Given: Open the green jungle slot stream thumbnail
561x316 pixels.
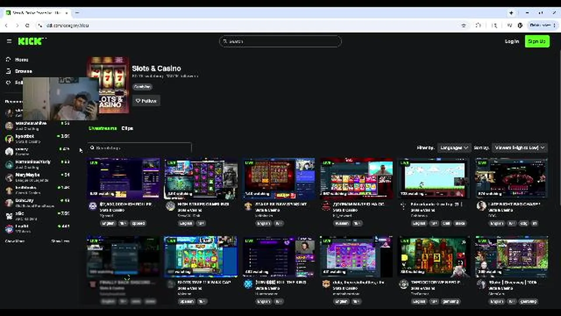Looking at the screenshot, I should [x=434, y=257].
